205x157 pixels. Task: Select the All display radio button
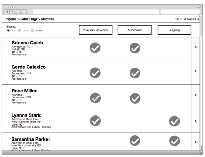(x=8, y=30)
